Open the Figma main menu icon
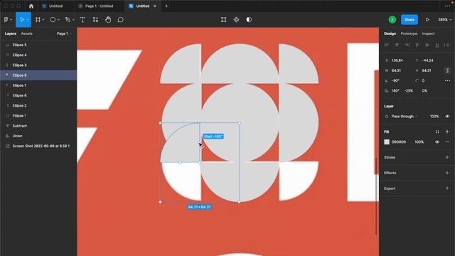This screenshot has height=256, width=455. [6, 20]
